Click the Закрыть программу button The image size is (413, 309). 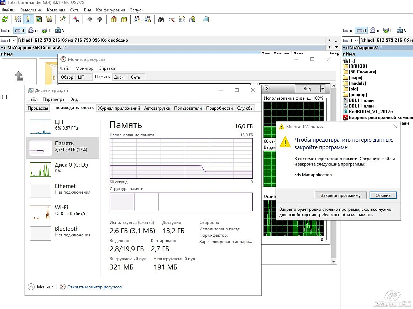[341, 195]
